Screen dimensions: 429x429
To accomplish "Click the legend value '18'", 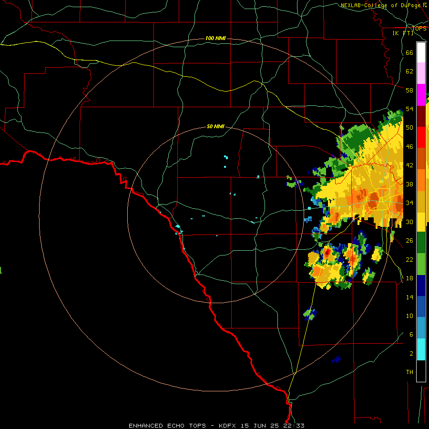I will click(409, 278).
